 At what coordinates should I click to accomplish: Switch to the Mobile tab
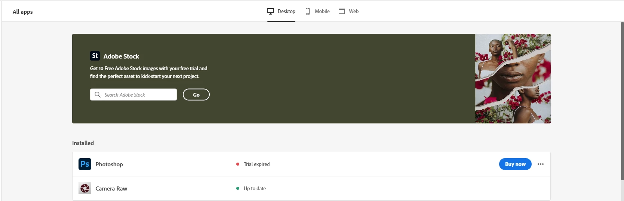click(x=317, y=12)
